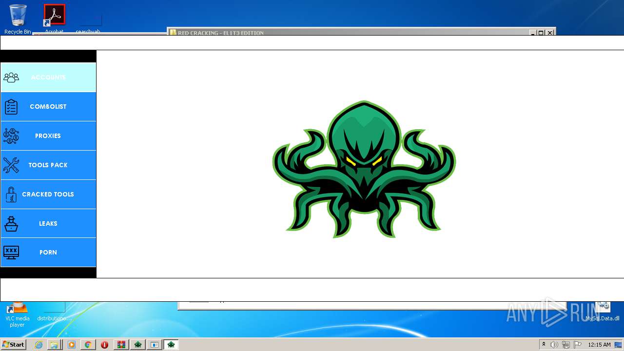Open the Cracked Tools section
Viewport: 624px width, 351px height.
point(48,195)
